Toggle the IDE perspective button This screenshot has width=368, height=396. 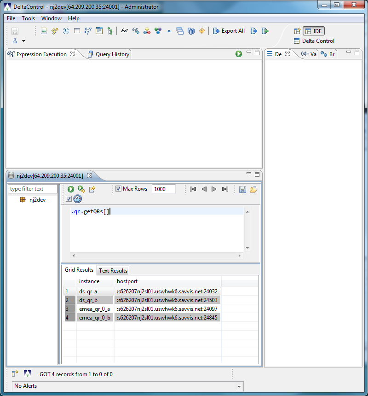[314, 31]
